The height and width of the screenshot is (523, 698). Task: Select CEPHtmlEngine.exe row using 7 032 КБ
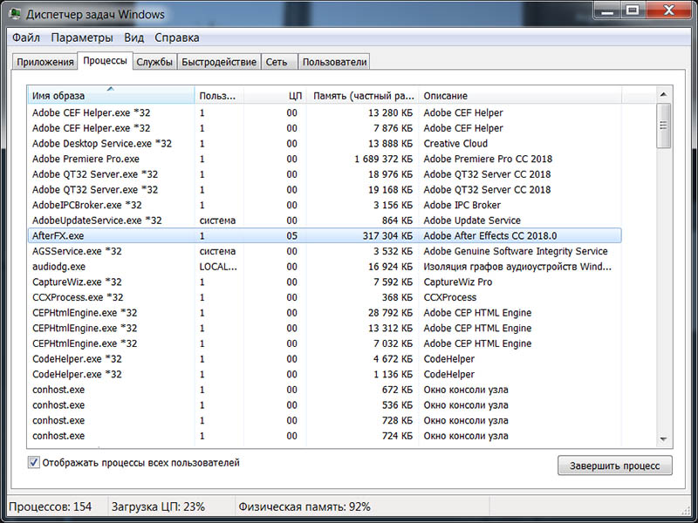pos(325,343)
